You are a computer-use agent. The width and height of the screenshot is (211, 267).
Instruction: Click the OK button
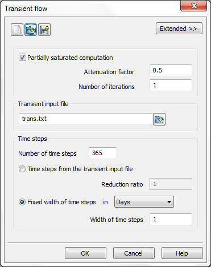85,253
